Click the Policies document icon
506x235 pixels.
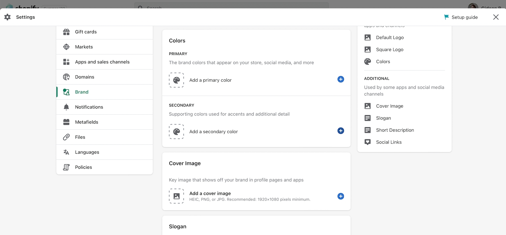(66, 167)
